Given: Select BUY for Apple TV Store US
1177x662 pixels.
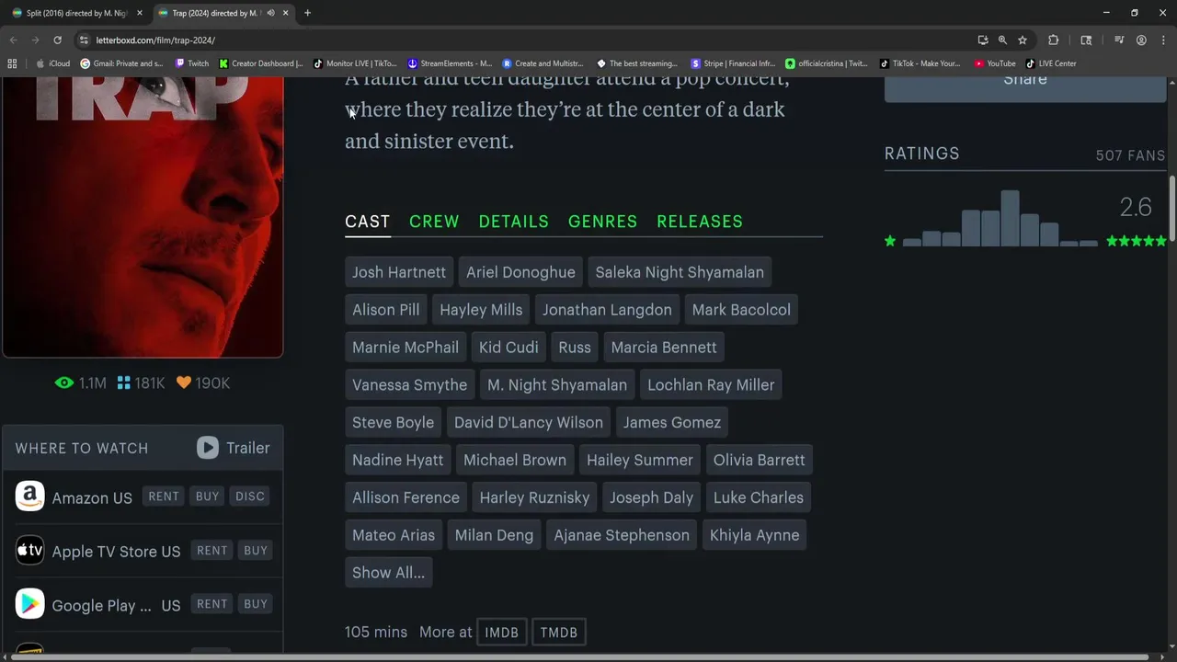Looking at the screenshot, I should (x=256, y=551).
